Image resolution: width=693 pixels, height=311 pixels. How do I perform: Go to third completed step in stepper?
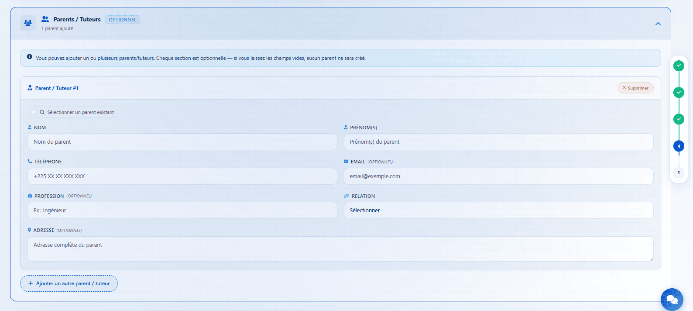(x=679, y=119)
